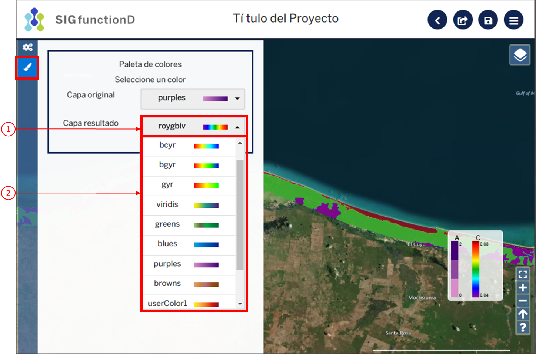Click the C legend rainbow color ramp
The height and width of the screenshot is (354, 536).
476,269
